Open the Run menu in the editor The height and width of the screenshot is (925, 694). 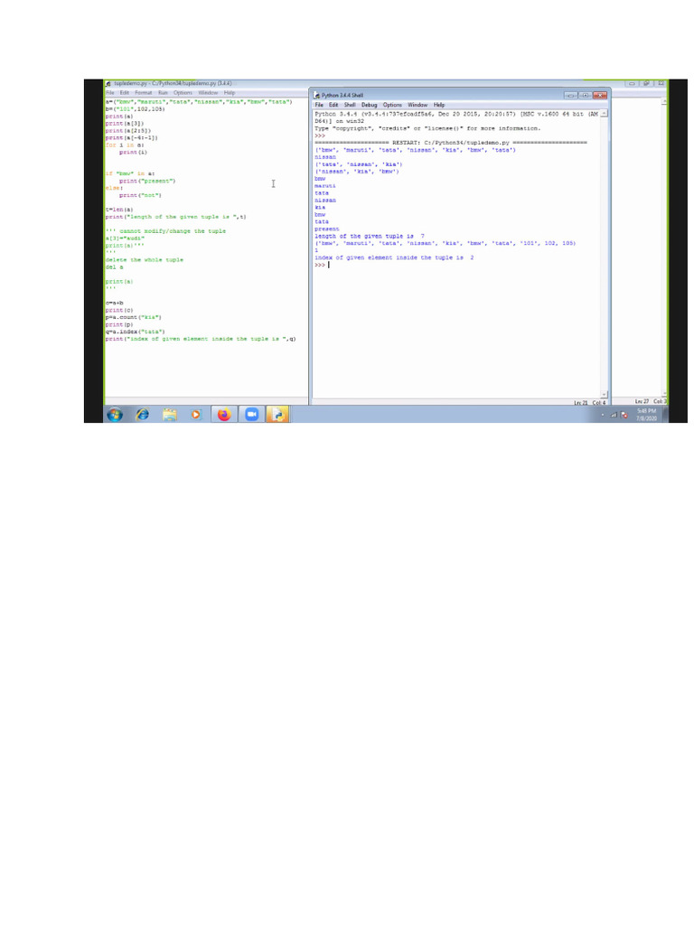pos(163,93)
